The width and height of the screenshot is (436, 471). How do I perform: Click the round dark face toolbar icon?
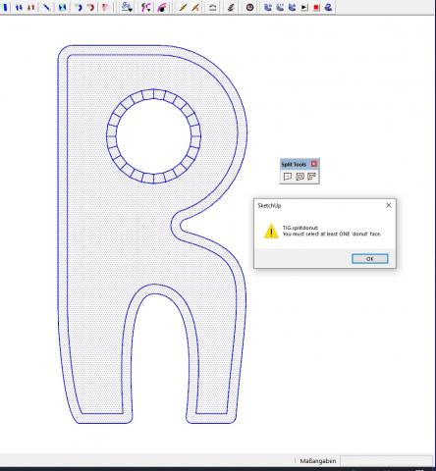(x=249, y=7)
